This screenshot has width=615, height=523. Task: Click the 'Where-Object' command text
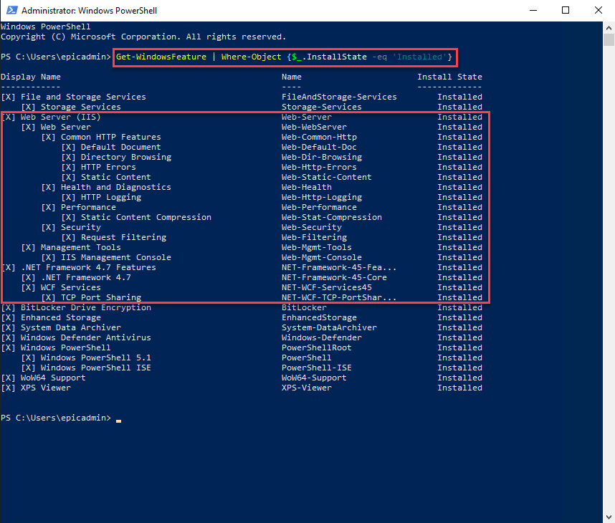coord(251,57)
